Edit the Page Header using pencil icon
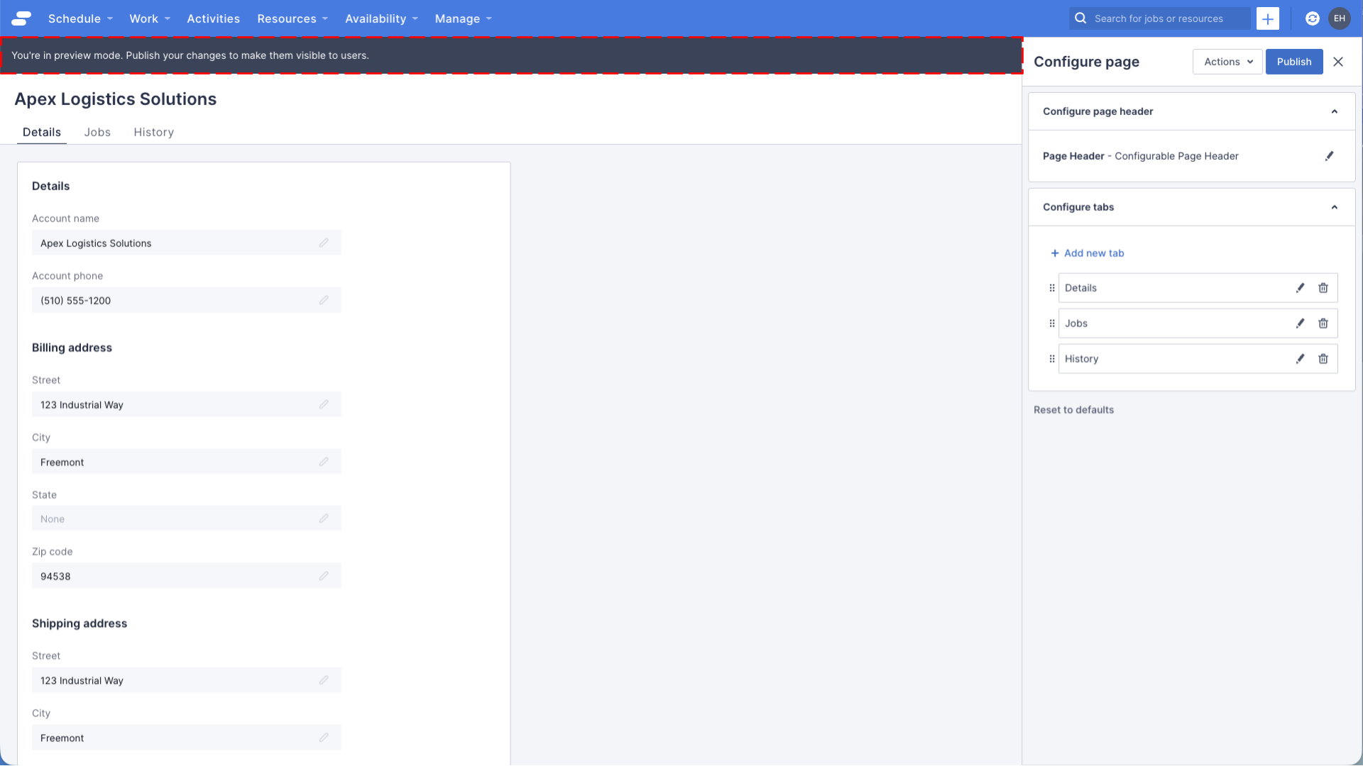Image resolution: width=1363 pixels, height=766 pixels. pos(1330,156)
